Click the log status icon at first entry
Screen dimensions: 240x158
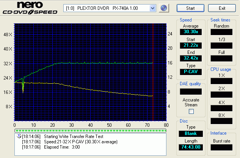[x=19, y=136]
